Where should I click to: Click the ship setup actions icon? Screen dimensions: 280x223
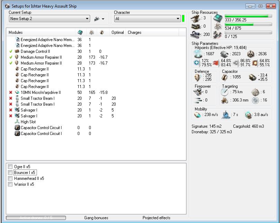coord(97,19)
